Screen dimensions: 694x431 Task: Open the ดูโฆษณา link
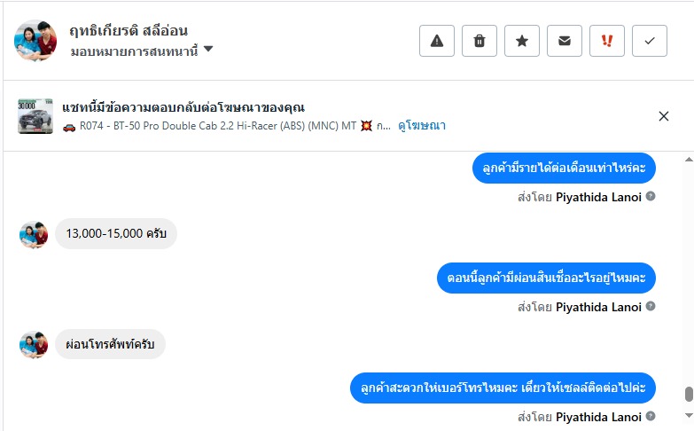pyautogui.click(x=422, y=126)
